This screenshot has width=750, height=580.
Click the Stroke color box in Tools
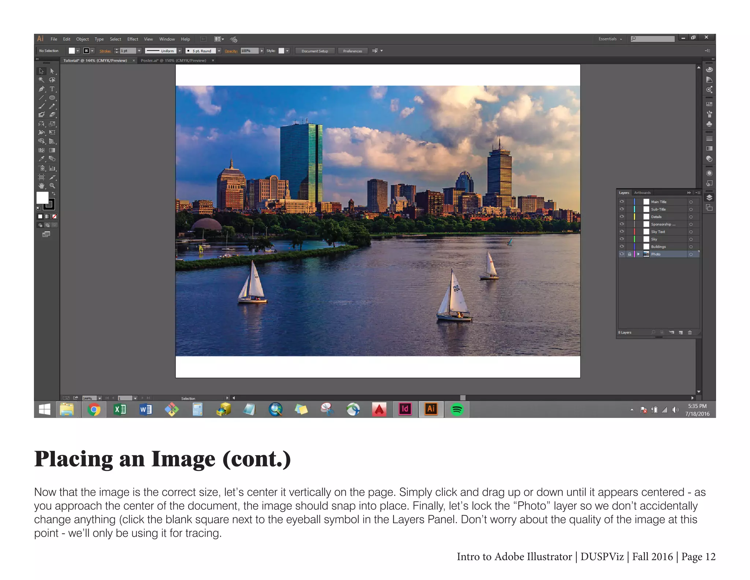(50, 205)
